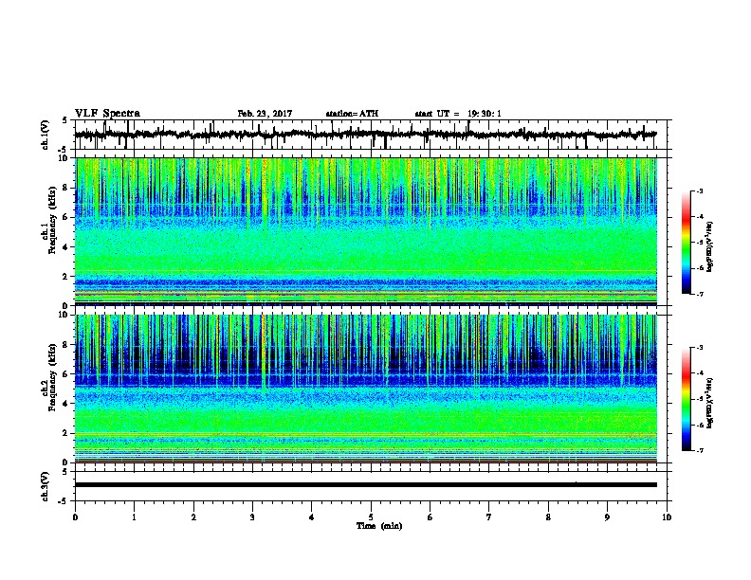Click inside the ch.2 spectrogram panel
Screen dimensions: 751x580
point(365,389)
